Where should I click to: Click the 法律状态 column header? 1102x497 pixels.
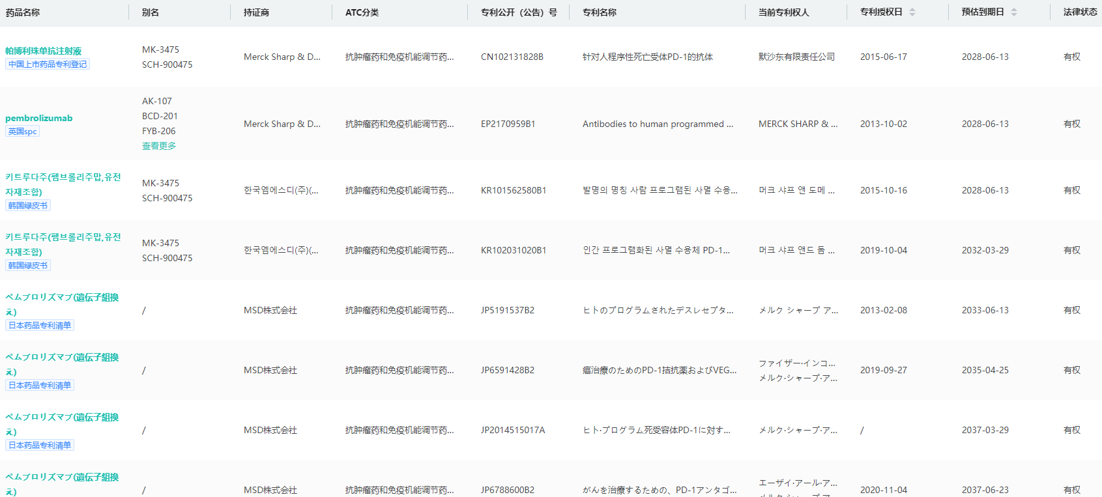tap(1080, 12)
